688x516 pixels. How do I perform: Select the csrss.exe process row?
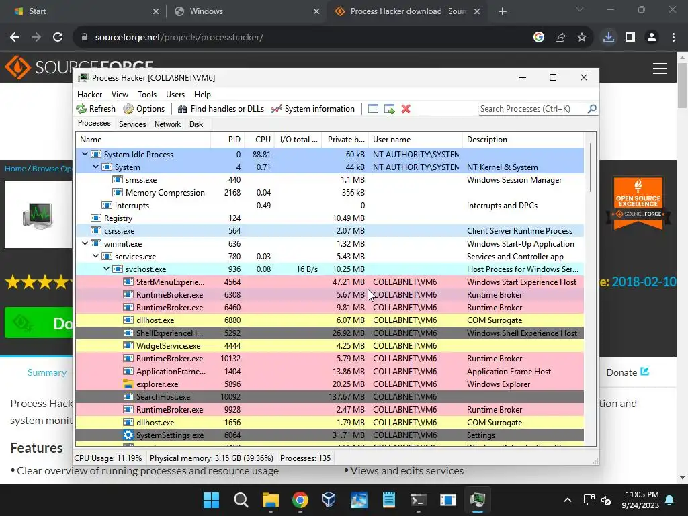(x=329, y=230)
